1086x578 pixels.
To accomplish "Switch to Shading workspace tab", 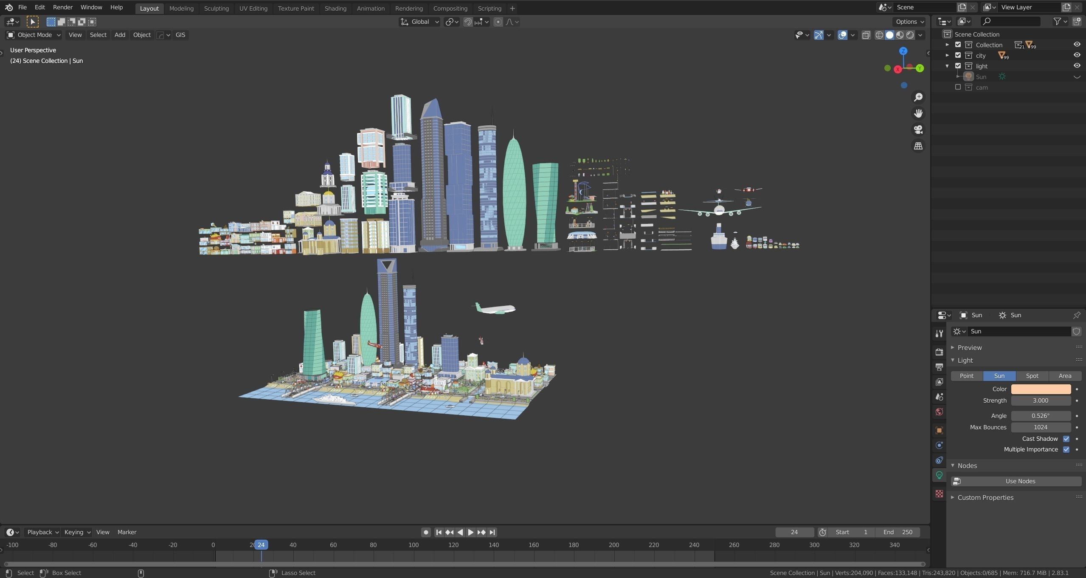I will (335, 8).
